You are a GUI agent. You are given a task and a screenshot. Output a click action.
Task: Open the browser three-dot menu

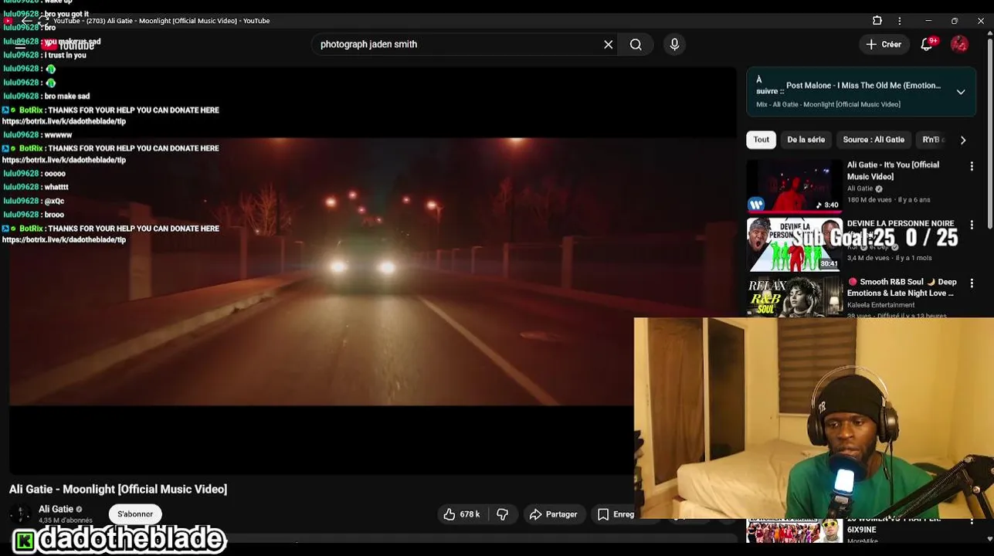(x=899, y=21)
